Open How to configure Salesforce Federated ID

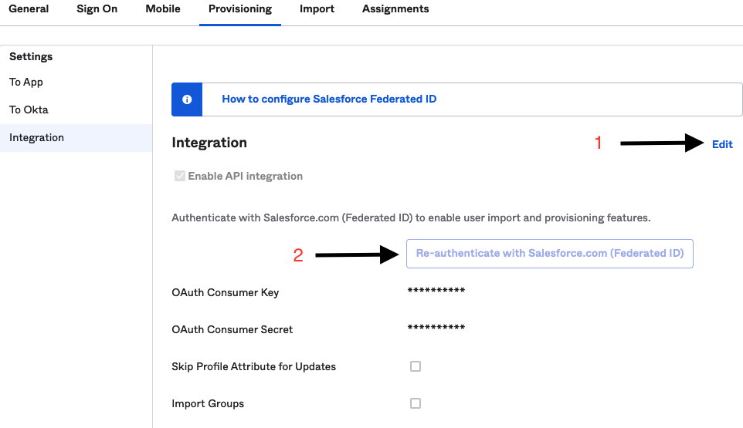pyautogui.click(x=329, y=99)
